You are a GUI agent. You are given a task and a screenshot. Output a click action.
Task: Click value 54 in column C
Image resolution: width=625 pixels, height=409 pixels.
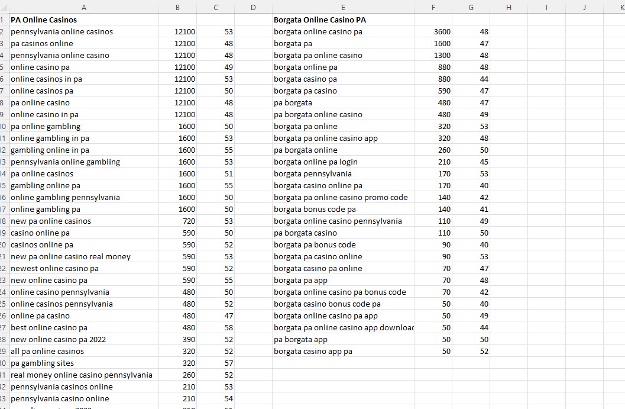pyautogui.click(x=215, y=398)
